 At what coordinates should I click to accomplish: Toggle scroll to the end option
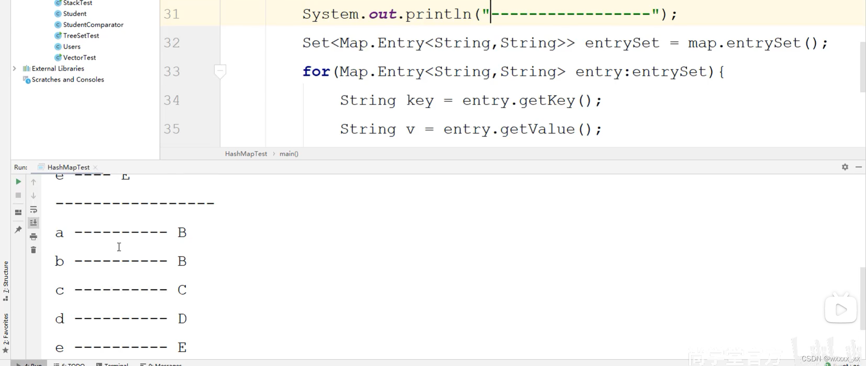coord(33,223)
